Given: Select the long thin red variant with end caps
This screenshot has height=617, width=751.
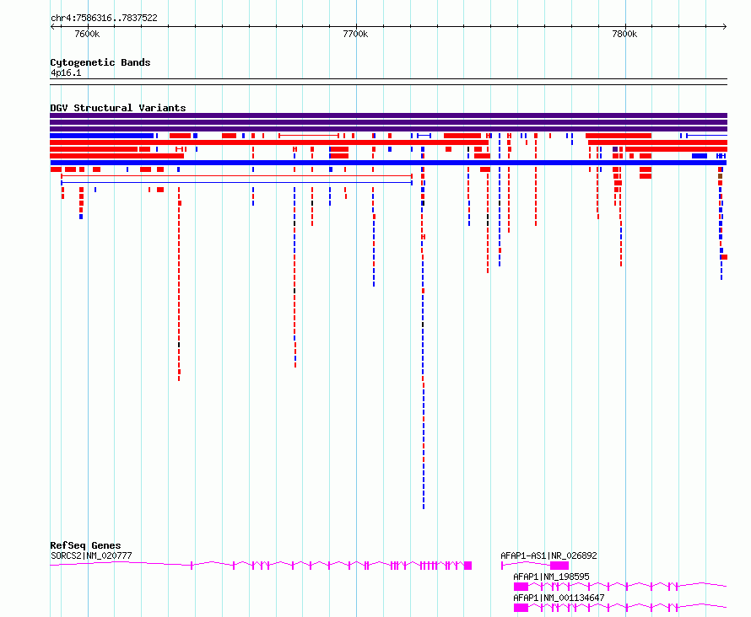Looking at the screenshot, I should pos(236,176).
